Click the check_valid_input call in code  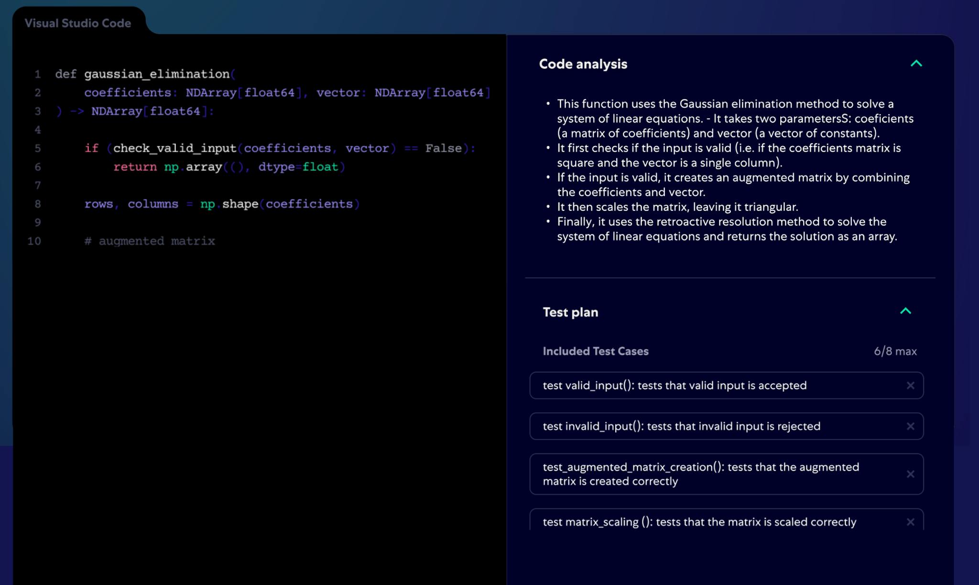(x=174, y=148)
